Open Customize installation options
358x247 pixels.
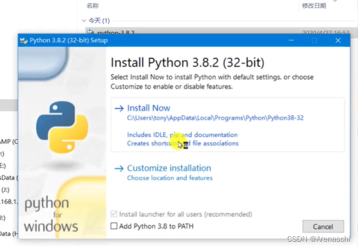[x=169, y=168]
